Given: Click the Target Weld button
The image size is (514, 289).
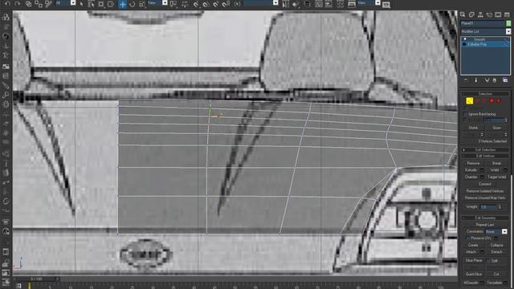Looking at the screenshot, I should pos(496,177).
